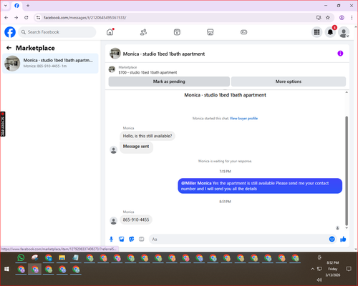
Task: Adjust volume via speaker tray icon
Action: [x=319, y=280]
